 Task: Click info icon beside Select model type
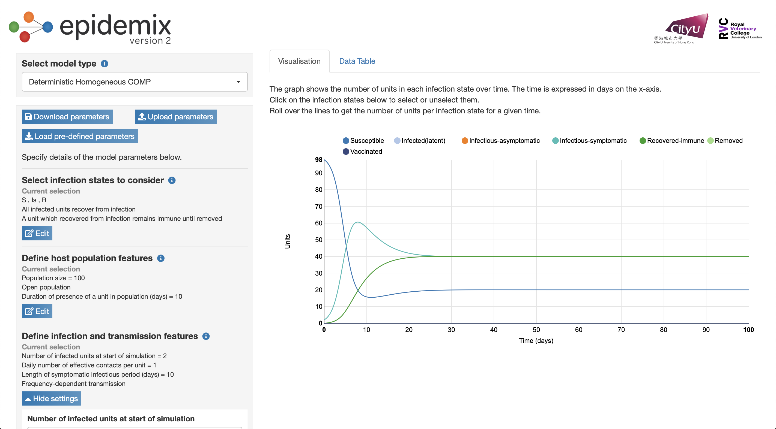pyautogui.click(x=104, y=64)
